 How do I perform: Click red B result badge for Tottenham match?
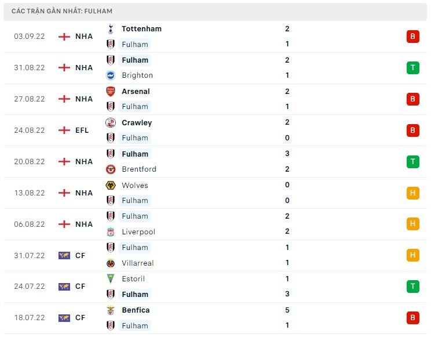(x=412, y=37)
